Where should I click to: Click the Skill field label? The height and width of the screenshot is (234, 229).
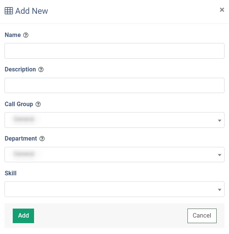coord(10,173)
